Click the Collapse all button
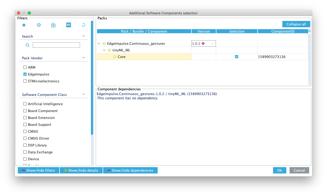Viewport: 327px width, 196px height. tap(296, 24)
